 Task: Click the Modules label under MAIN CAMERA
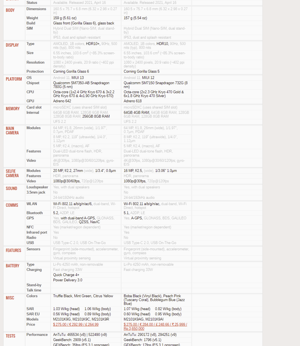(33, 128)
